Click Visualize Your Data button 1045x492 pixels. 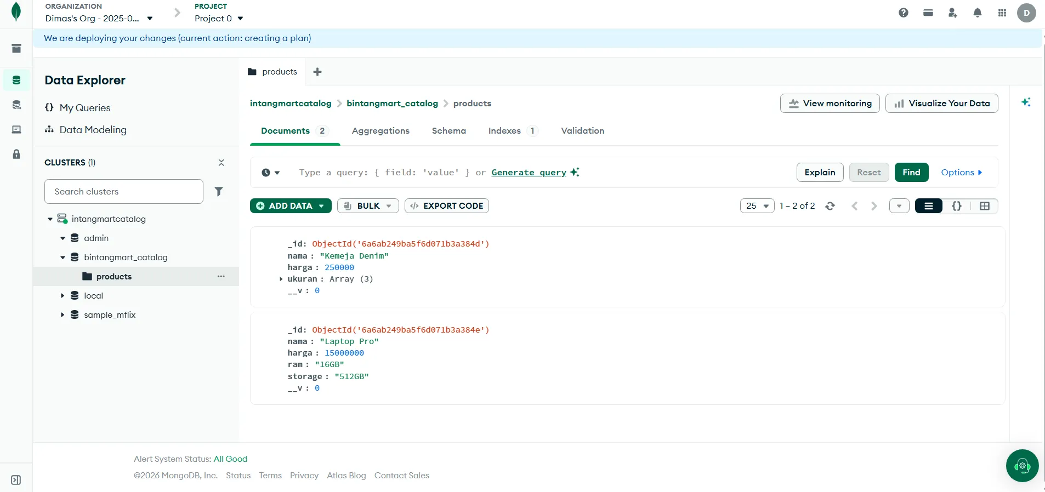point(942,103)
